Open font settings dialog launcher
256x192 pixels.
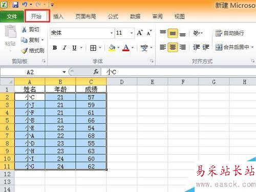click(x=152, y=61)
